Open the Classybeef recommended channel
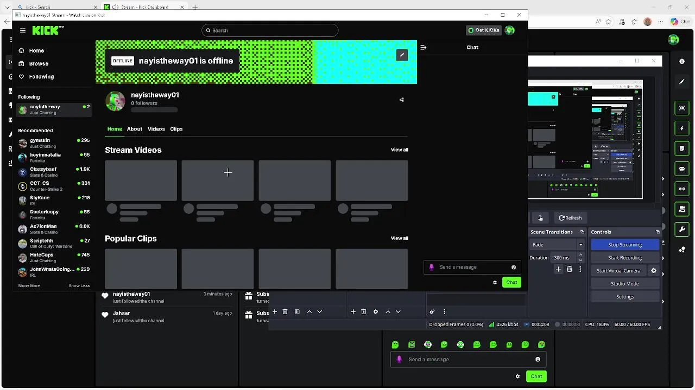 coord(54,172)
